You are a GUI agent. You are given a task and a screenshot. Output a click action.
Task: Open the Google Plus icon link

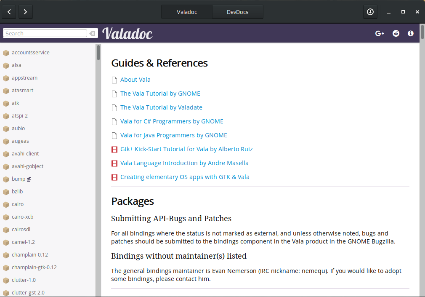pos(380,33)
